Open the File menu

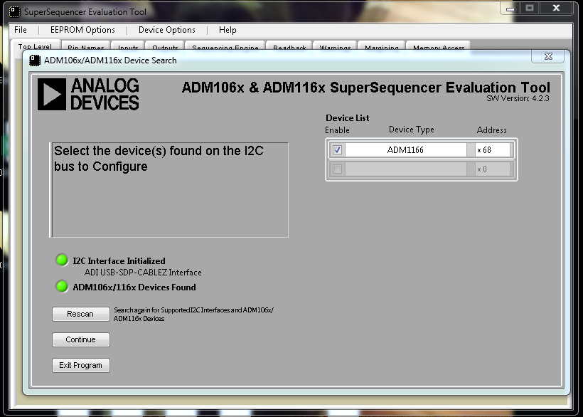[x=21, y=30]
